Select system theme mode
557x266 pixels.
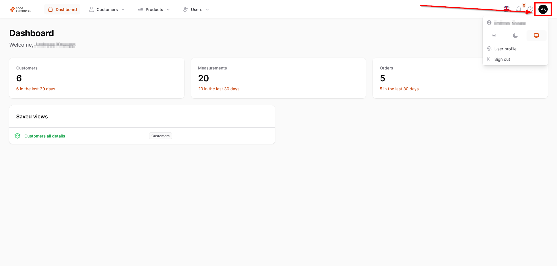[x=536, y=36]
